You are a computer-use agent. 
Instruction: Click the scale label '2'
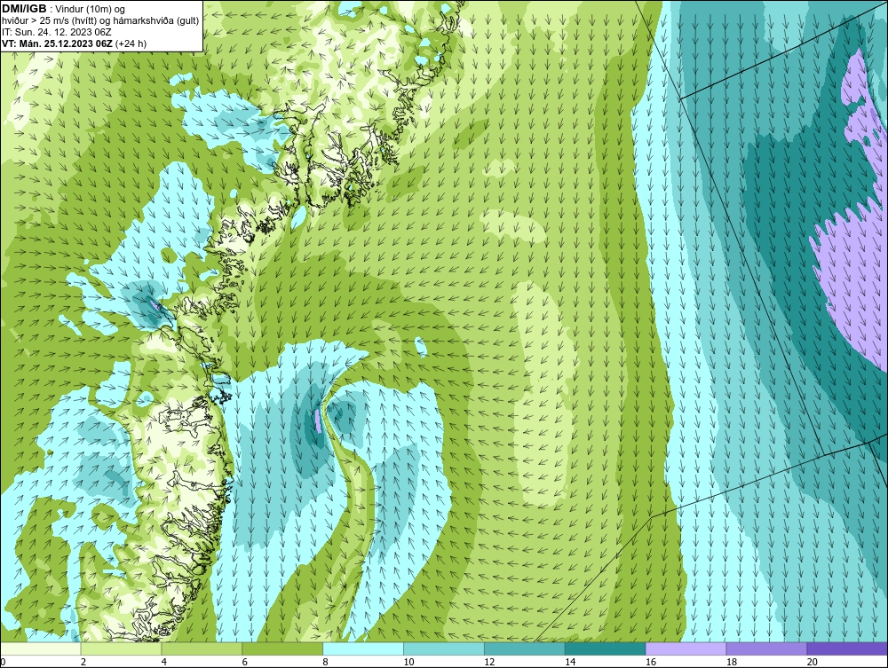click(x=83, y=662)
